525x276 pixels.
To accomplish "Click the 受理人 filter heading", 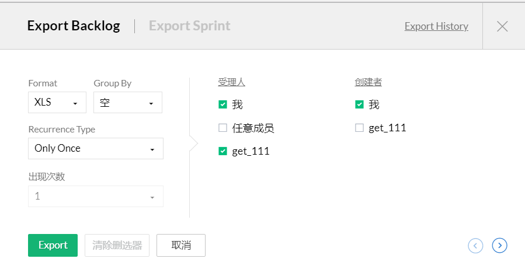I will pos(231,82).
